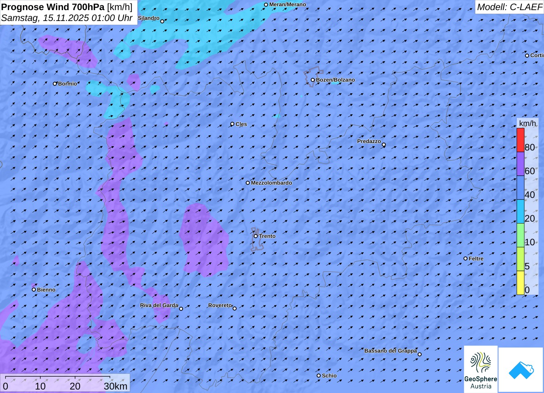Click the Riva del Garda city marker
The image size is (544, 393).
(181, 309)
